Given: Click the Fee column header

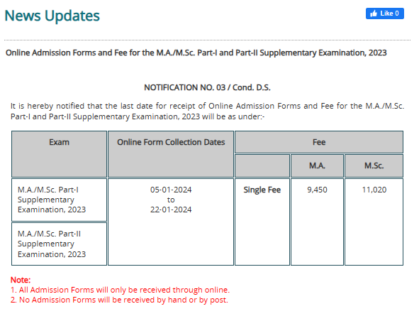Looking at the screenshot, I should (x=319, y=142).
